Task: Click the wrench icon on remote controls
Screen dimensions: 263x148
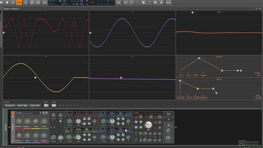Action: tap(41, 113)
